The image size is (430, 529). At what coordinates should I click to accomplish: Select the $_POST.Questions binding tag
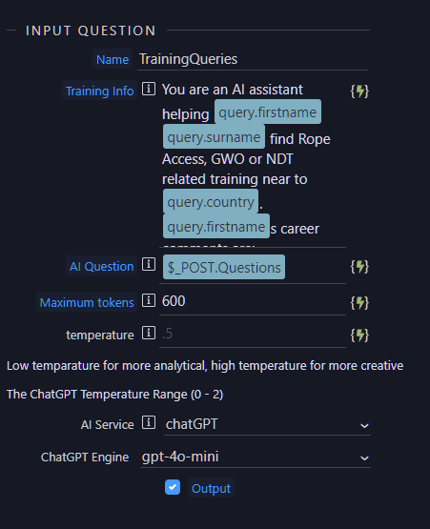[224, 267]
